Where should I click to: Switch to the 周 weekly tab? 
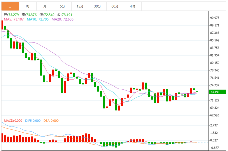(x=27, y=6)
